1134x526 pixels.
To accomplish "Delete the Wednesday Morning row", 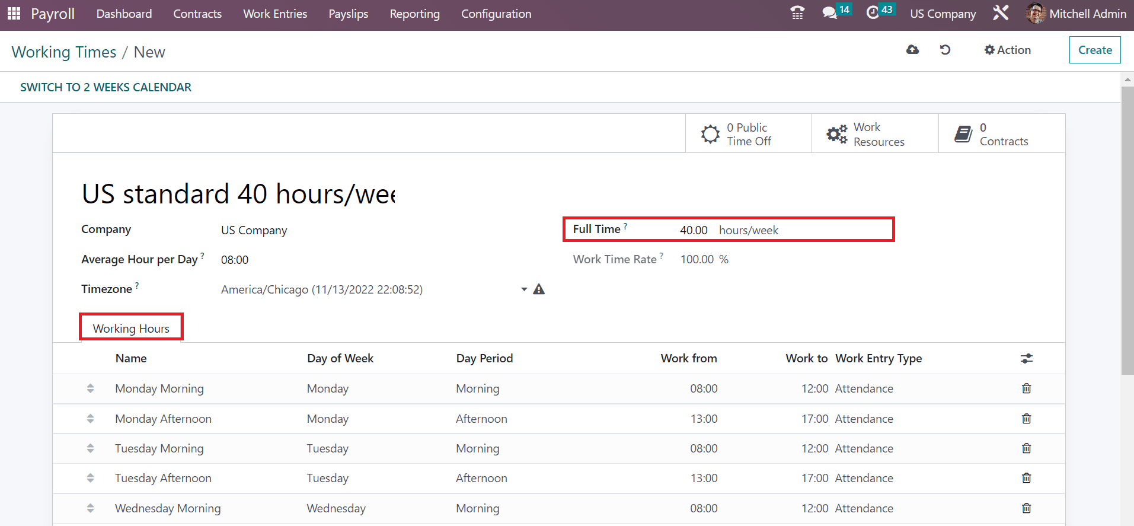I will pos(1027,508).
